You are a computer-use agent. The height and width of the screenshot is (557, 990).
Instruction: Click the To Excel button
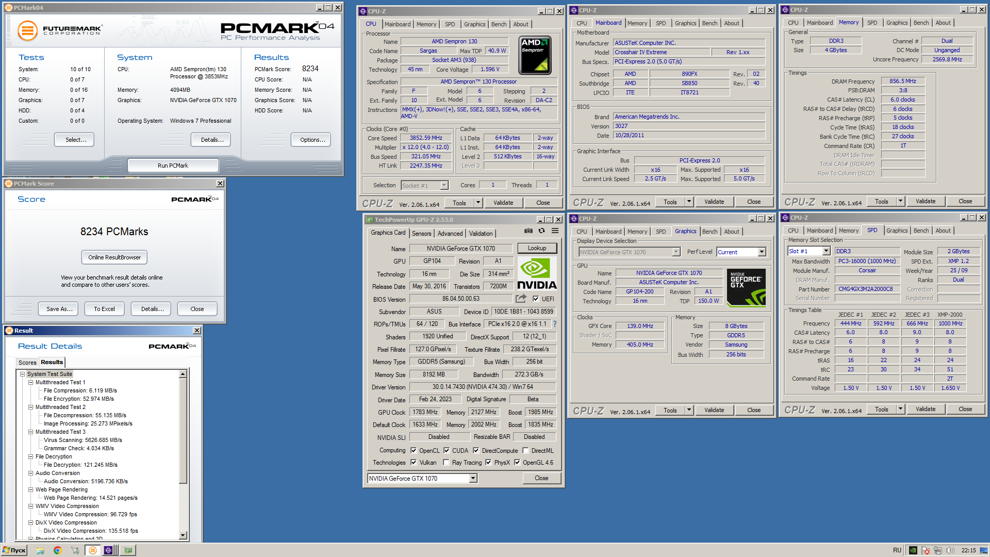coord(104,309)
